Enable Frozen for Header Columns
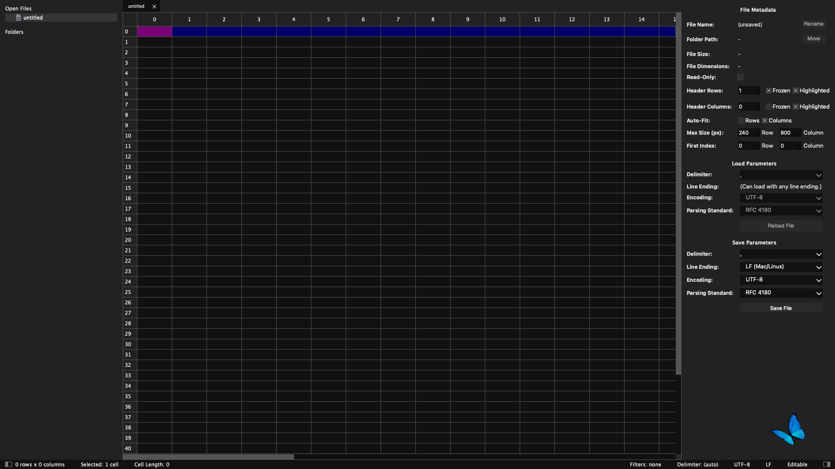 coord(768,107)
